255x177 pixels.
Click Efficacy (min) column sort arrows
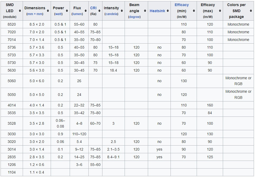pyautogui.click(x=194, y=11)
